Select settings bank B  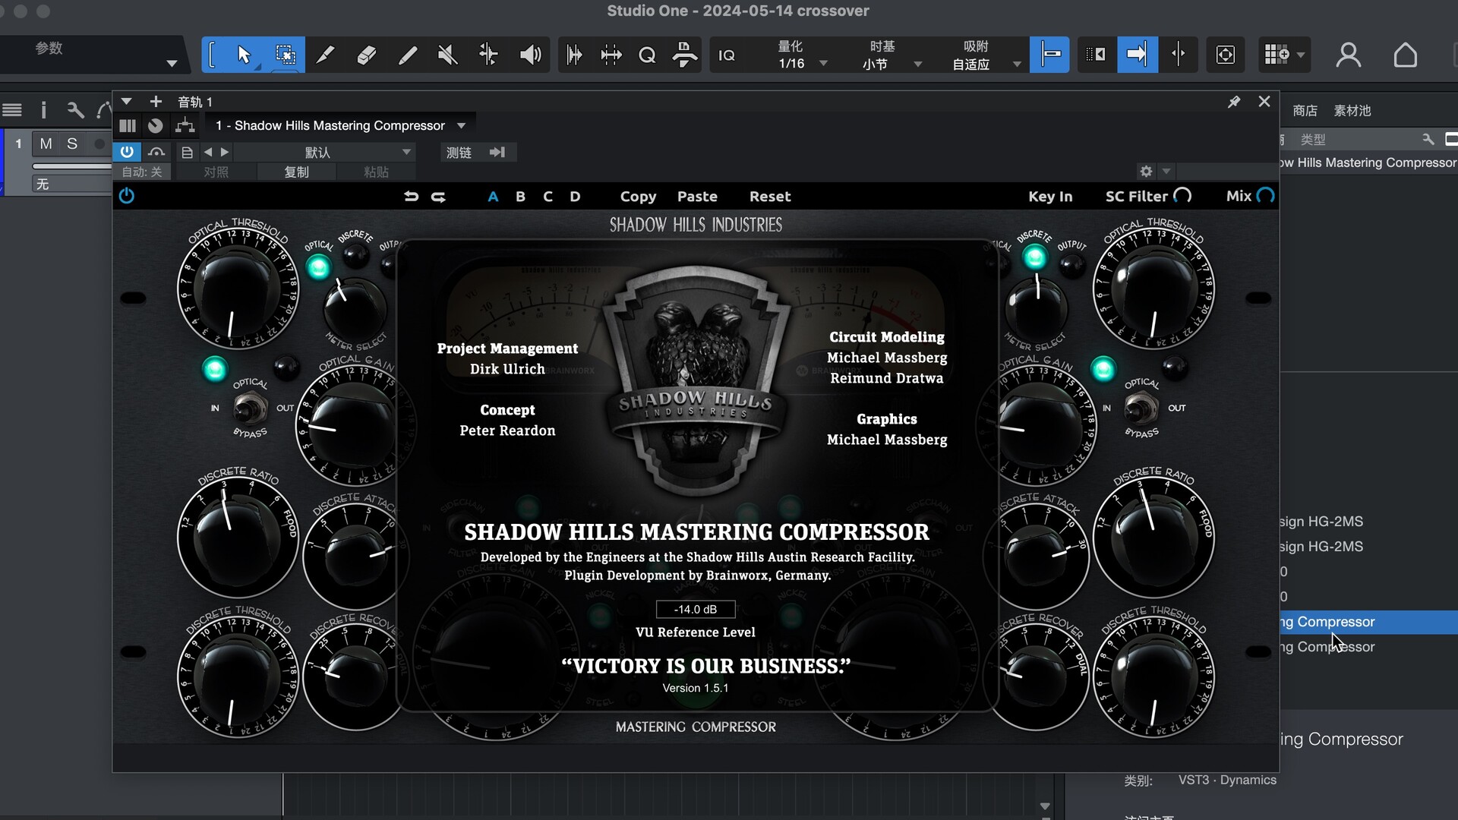coord(520,197)
